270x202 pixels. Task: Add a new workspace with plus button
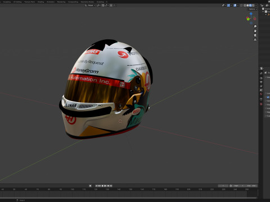click(106, 2)
